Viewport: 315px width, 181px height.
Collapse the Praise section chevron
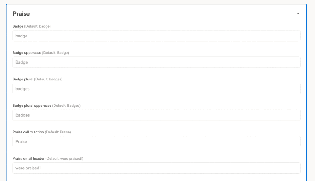click(x=298, y=13)
